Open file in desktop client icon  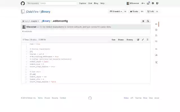pyautogui.click(x=138, y=40)
